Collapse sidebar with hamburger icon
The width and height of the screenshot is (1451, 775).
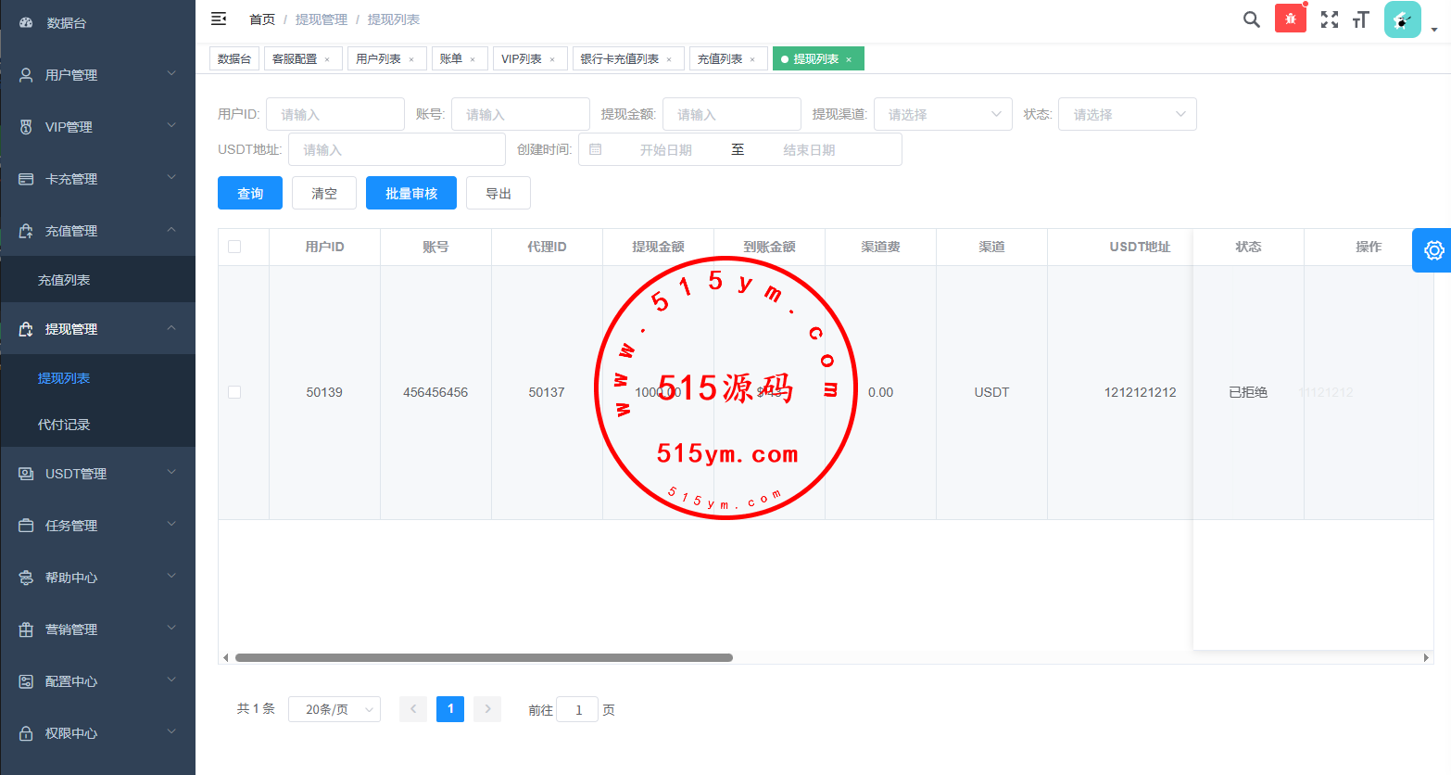(x=219, y=19)
